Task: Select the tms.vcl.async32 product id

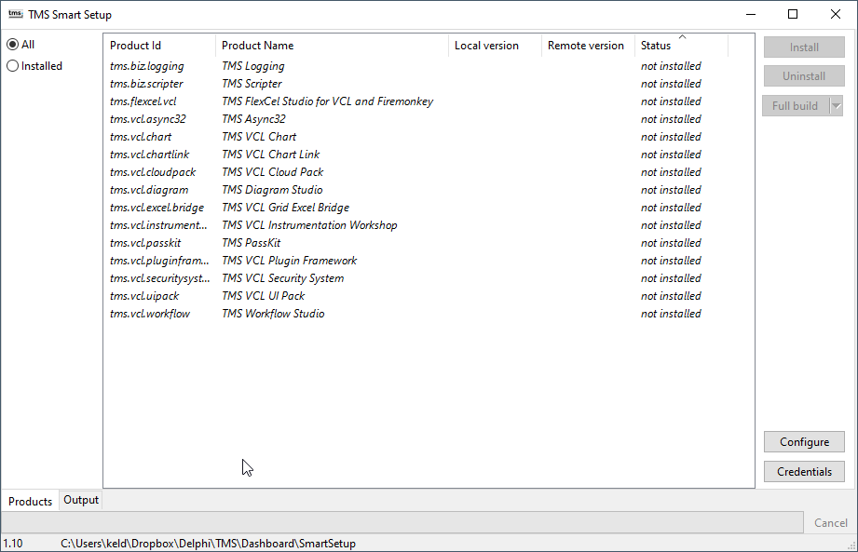Action: point(148,119)
